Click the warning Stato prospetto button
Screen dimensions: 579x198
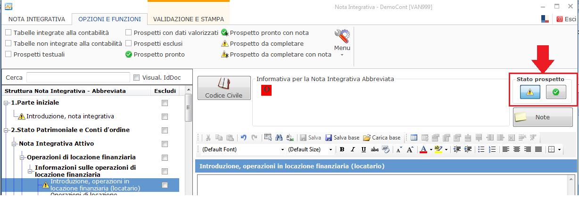coord(530,92)
